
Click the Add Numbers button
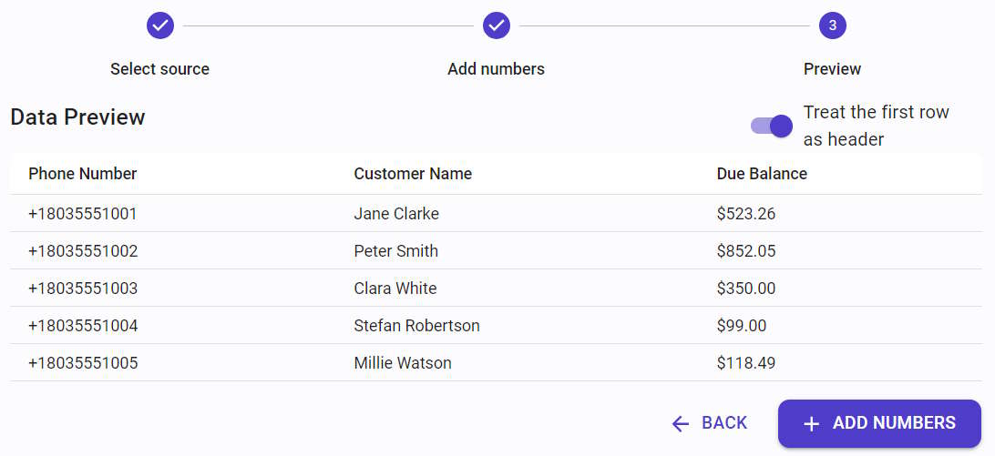(x=879, y=423)
